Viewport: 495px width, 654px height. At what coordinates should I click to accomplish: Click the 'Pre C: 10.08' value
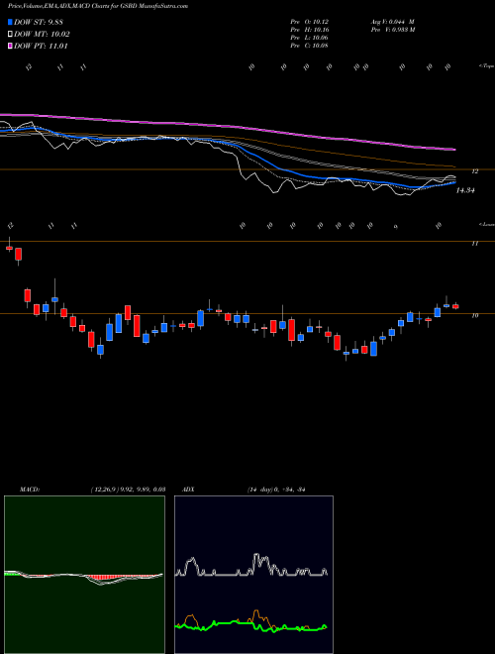pyautogui.click(x=309, y=46)
